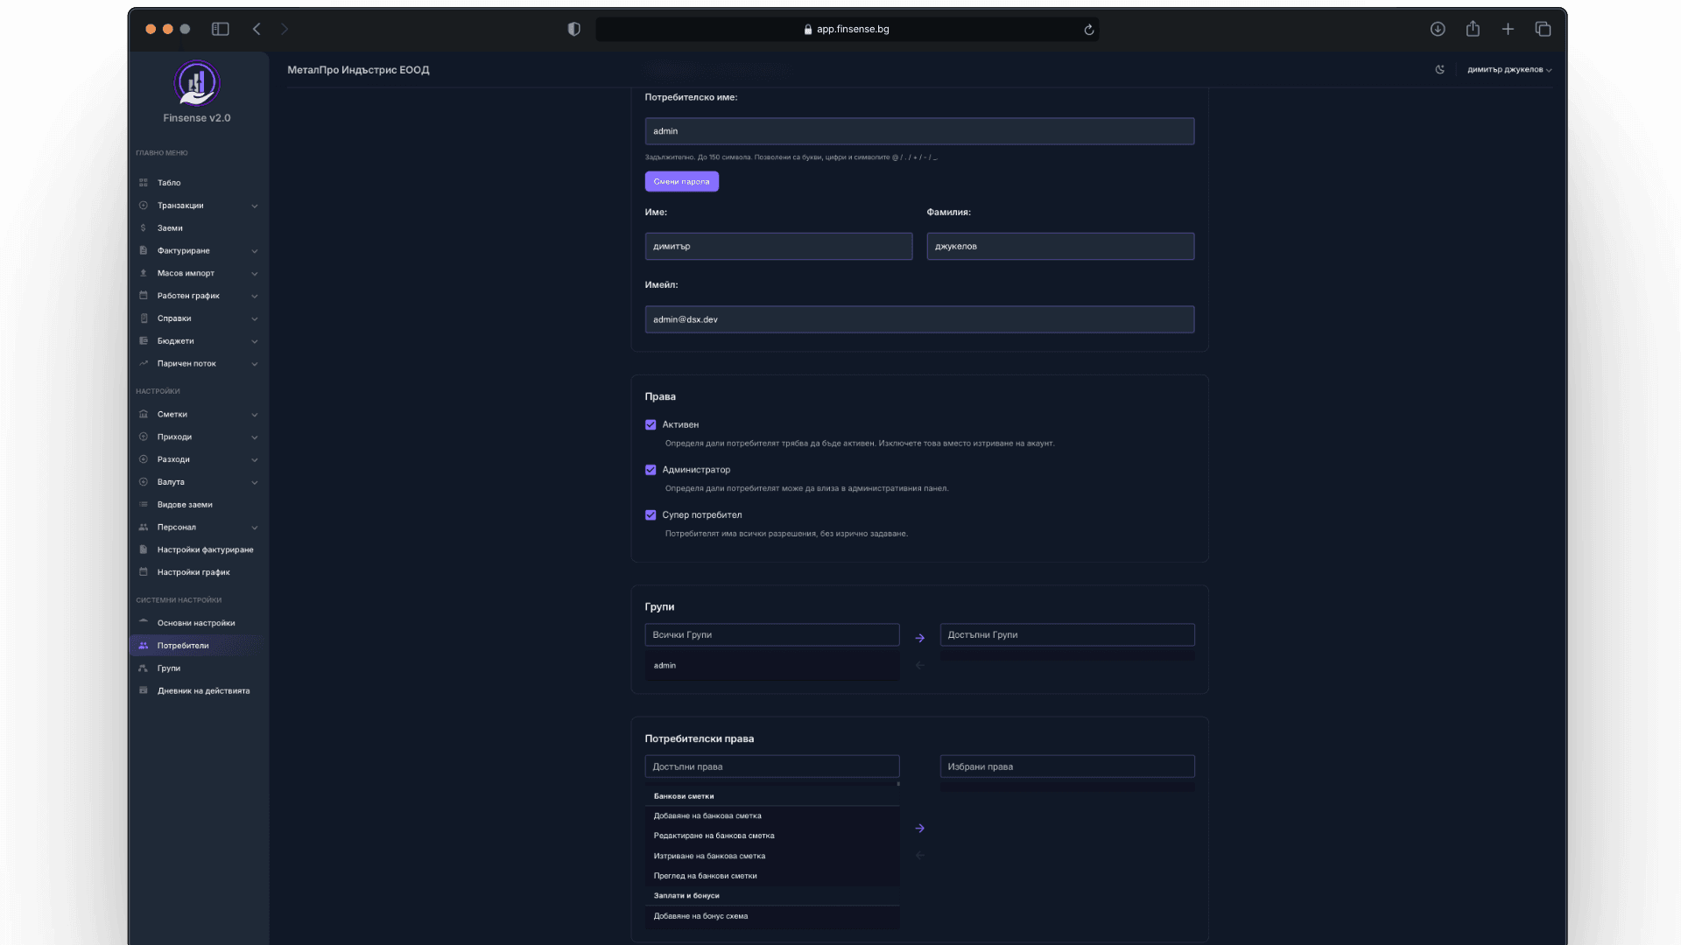Click the Валута icon in sidebar
Image resolution: width=1681 pixels, height=945 pixels.
pyautogui.click(x=144, y=482)
